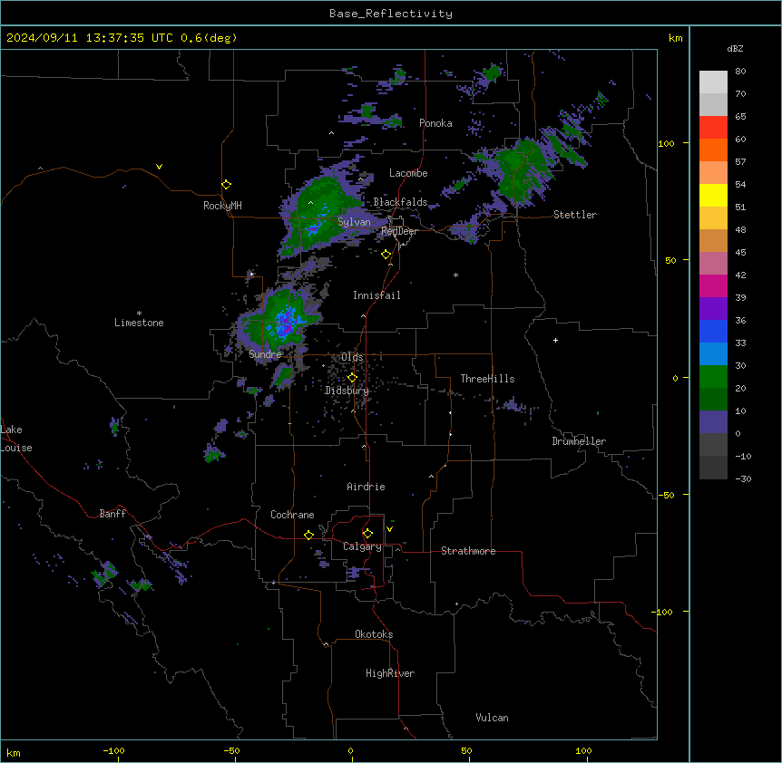This screenshot has height=763, width=782.
Task: Click the -50 tick on the right axis
Action: (666, 495)
